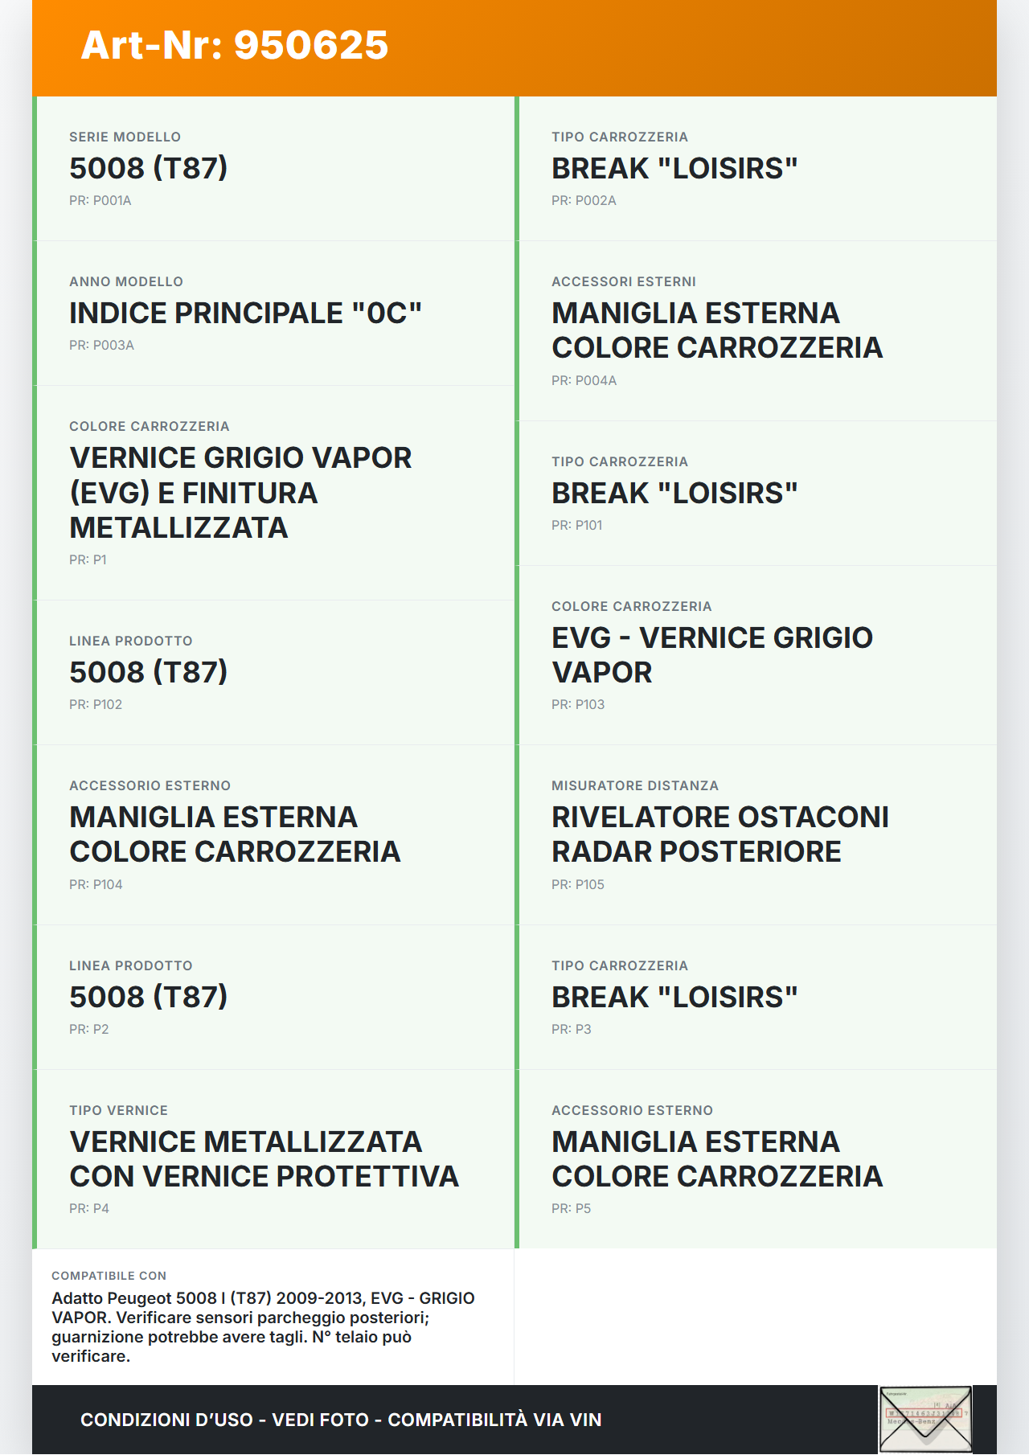Open the Break "Loisirs" card with PR P101
Screen dimensions: 1029x1455
[x=757, y=494]
